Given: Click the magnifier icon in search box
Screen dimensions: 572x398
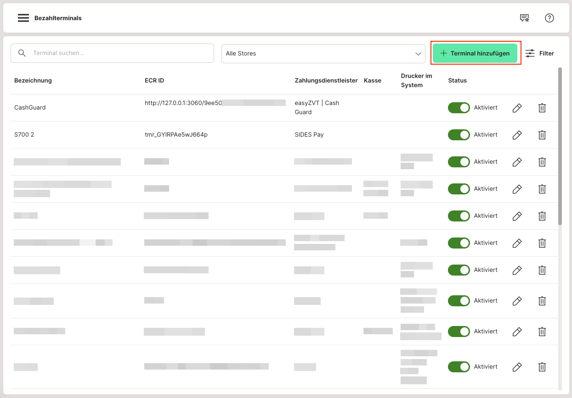Looking at the screenshot, I should (22, 53).
